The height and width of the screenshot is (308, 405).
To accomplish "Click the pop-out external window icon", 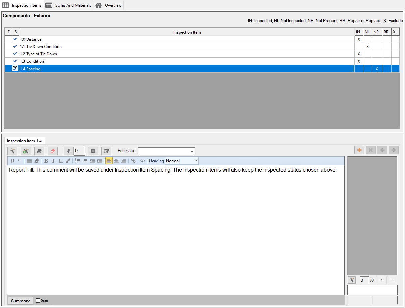I will 106,151.
